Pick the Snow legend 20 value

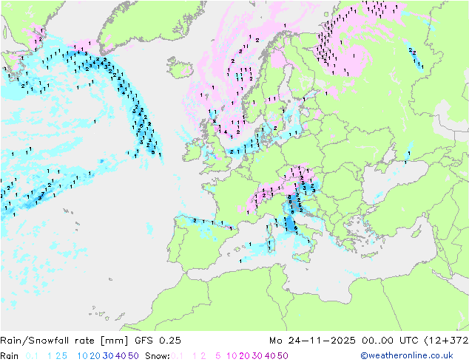[244, 356]
